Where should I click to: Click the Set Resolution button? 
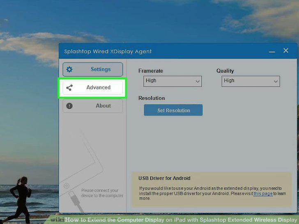(x=173, y=110)
